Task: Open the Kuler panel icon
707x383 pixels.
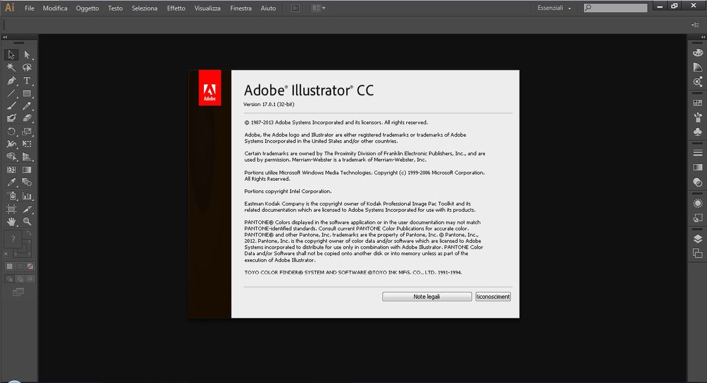Action: (x=698, y=82)
